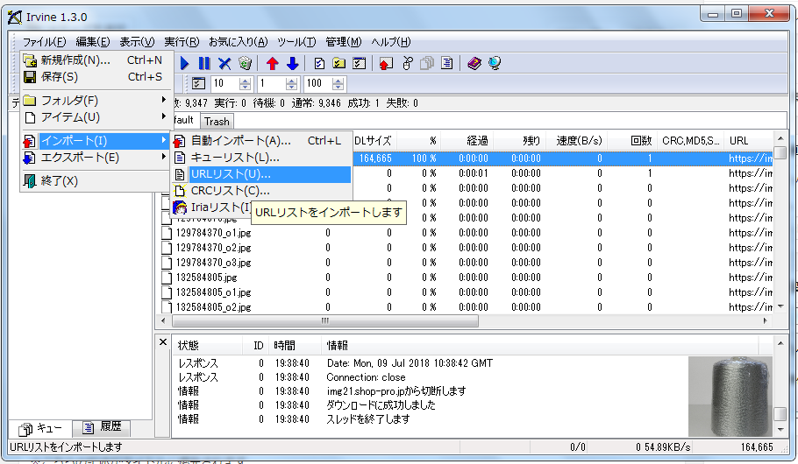Click the globe icon in toolbar
This screenshot has width=798, height=464.
pos(495,63)
